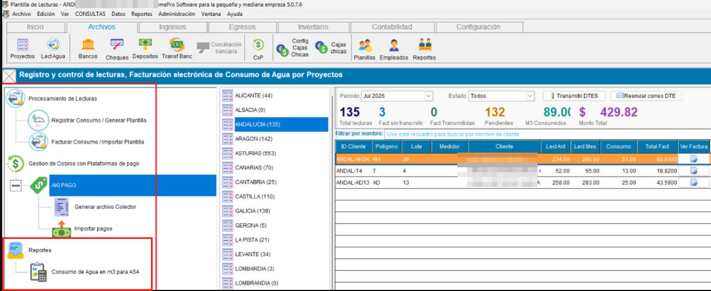Open the Bancos toolbar icon

tap(87, 48)
